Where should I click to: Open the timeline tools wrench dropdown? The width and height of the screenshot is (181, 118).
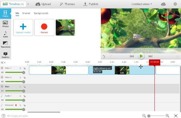(3, 63)
